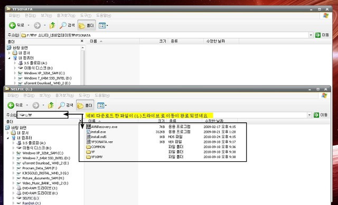Screen dimensions: 338x205
Task: Open Search (검색) in SELFIC (L:) window
Action: tap(65, 105)
